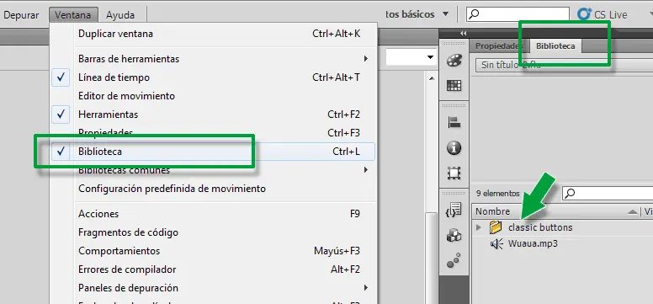Click the CS Live icon

(584, 14)
